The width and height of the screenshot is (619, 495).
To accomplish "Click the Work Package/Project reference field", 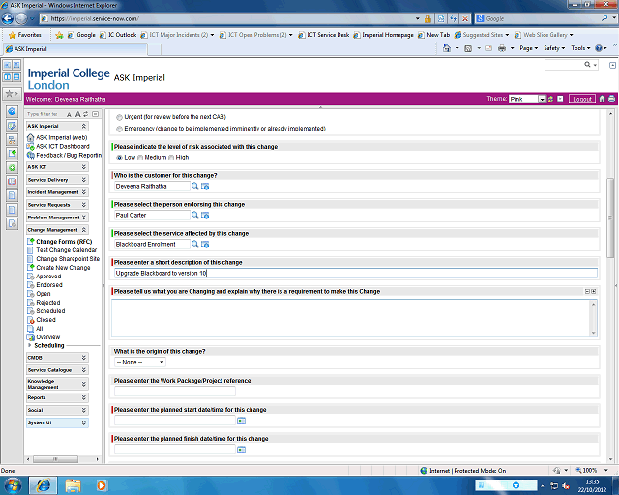I will tap(174, 392).
